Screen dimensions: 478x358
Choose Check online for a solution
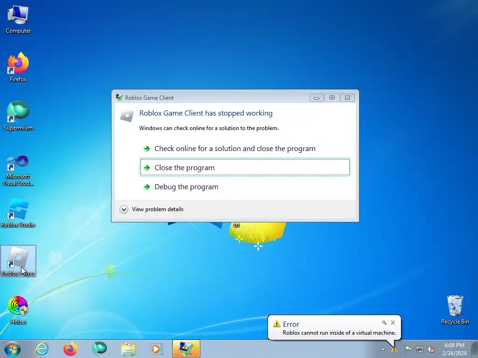245,149
